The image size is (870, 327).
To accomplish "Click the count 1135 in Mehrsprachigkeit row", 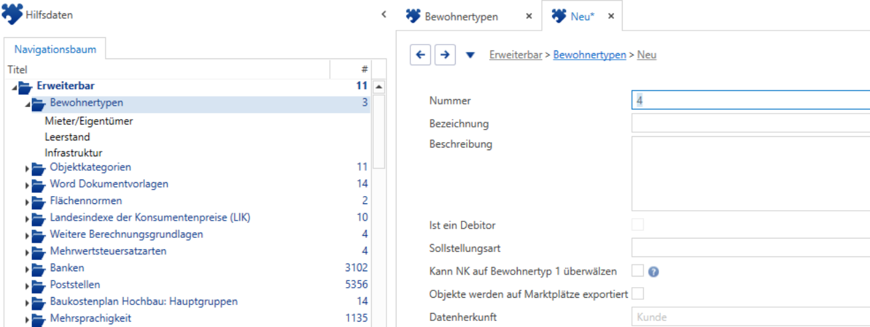I will (357, 319).
